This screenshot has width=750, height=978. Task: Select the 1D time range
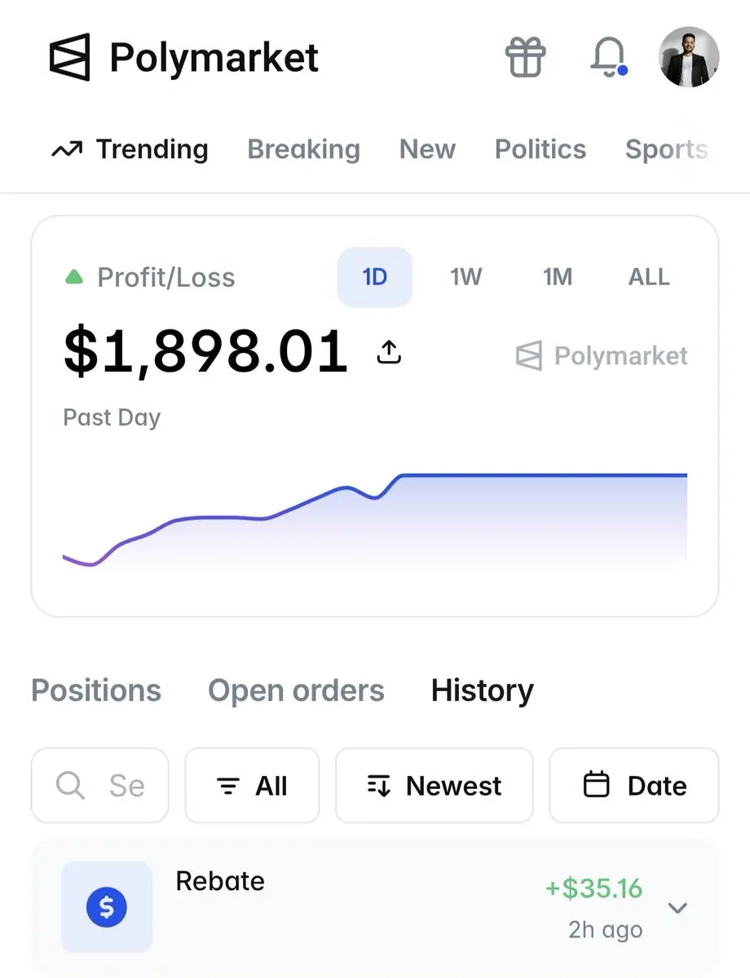[x=375, y=277]
